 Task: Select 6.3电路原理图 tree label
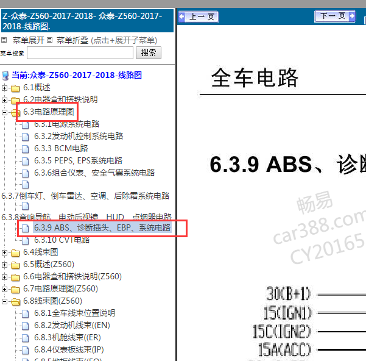pyautogui.click(x=49, y=112)
